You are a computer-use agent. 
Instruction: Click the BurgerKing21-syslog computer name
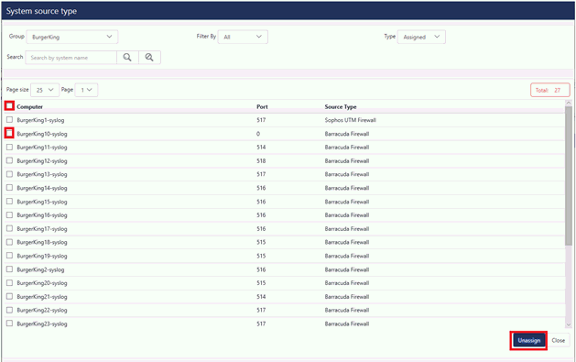(x=42, y=297)
